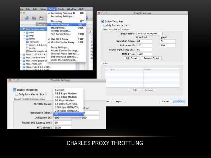Viewport: 211px width, 158px height.
Task: Select the 28.8 kbps Modem preset
Action: 68,93
